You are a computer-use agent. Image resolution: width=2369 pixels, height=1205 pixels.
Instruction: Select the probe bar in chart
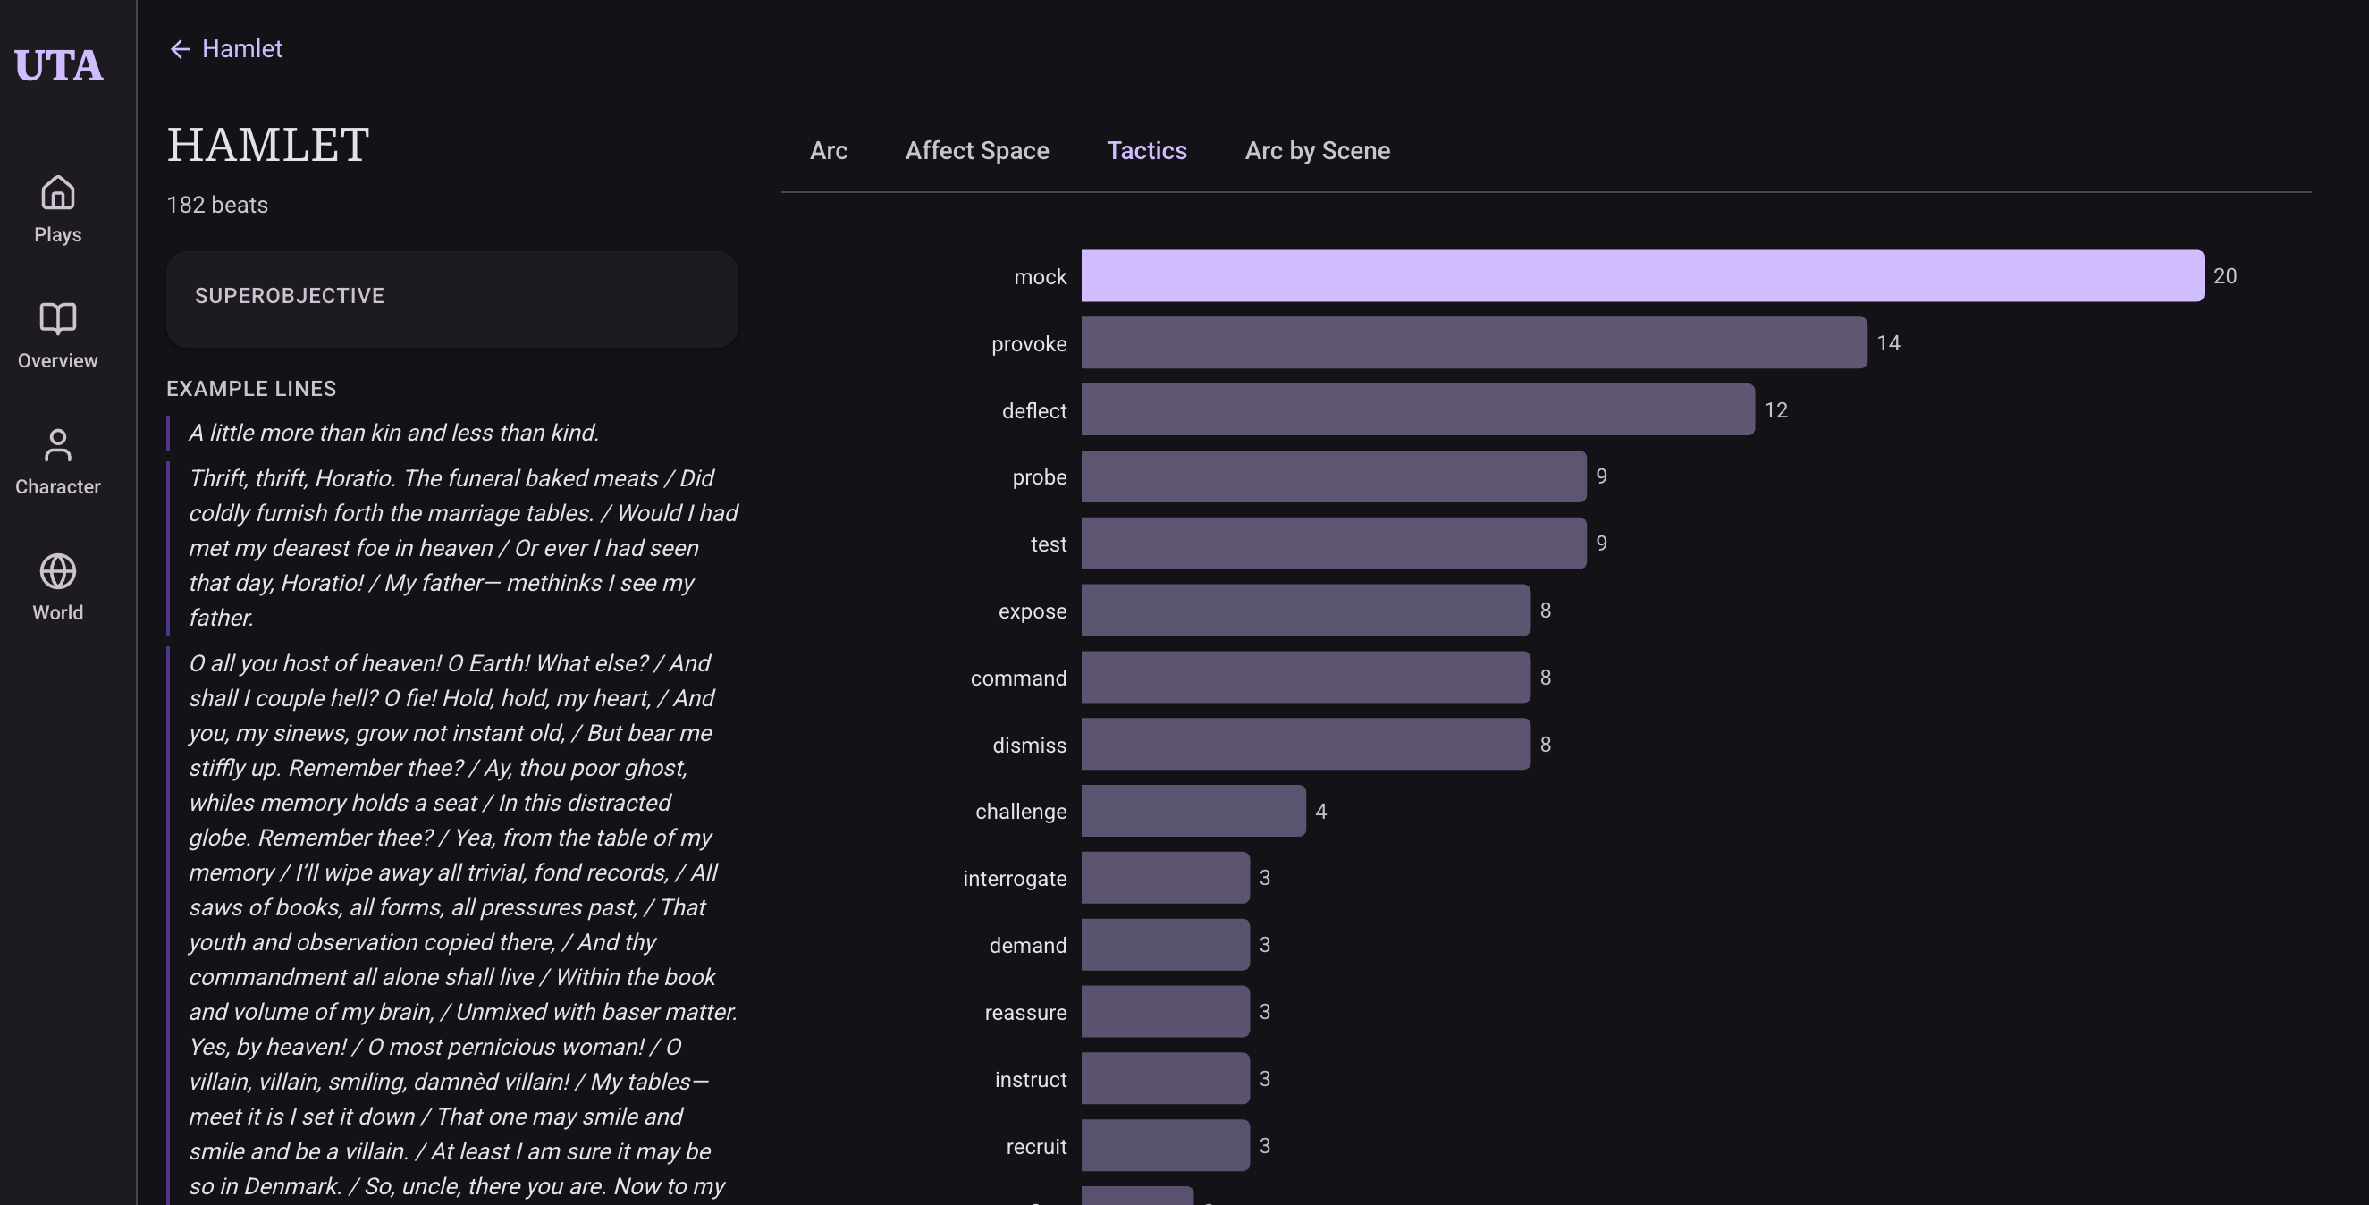pyautogui.click(x=1333, y=476)
